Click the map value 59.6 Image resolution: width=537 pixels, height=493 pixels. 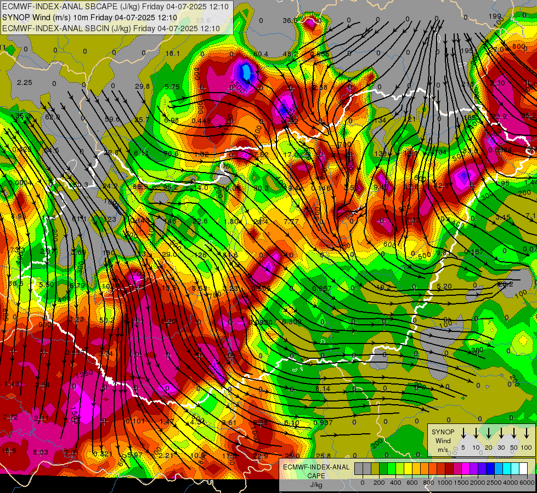pyautogui.click(x=112, y=119)
